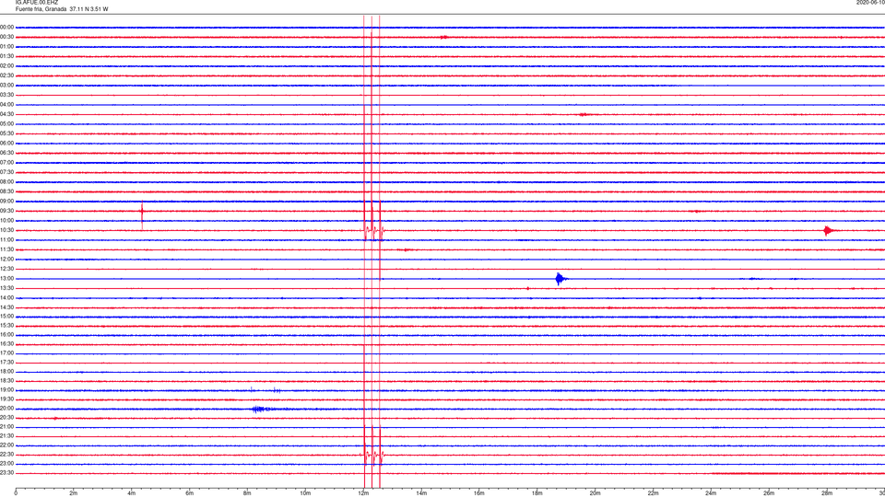
Task: Select the 20:30 trace label
Action: [7, 418]
